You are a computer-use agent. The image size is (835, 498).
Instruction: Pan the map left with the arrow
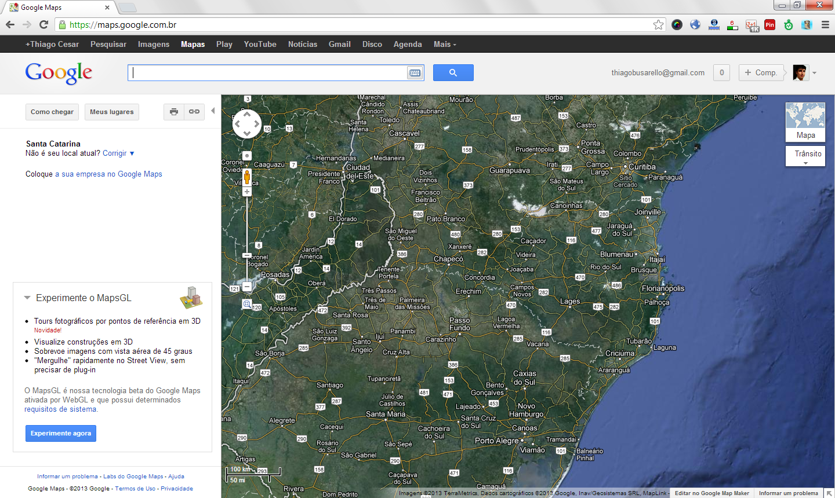click(237, 124)
